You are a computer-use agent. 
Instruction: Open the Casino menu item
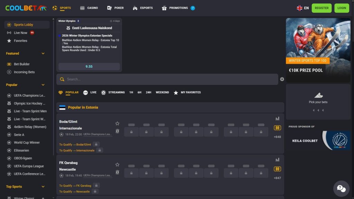click(89, 8)
